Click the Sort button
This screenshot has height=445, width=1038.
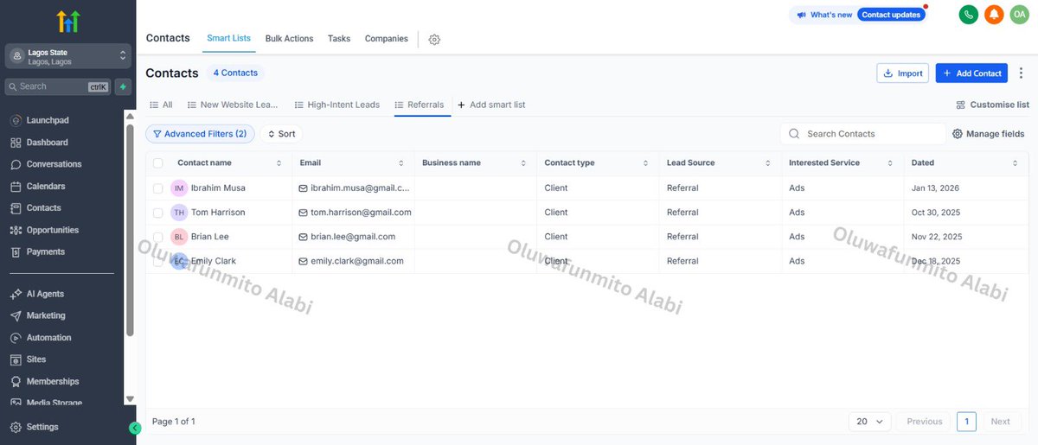[281, 134]
